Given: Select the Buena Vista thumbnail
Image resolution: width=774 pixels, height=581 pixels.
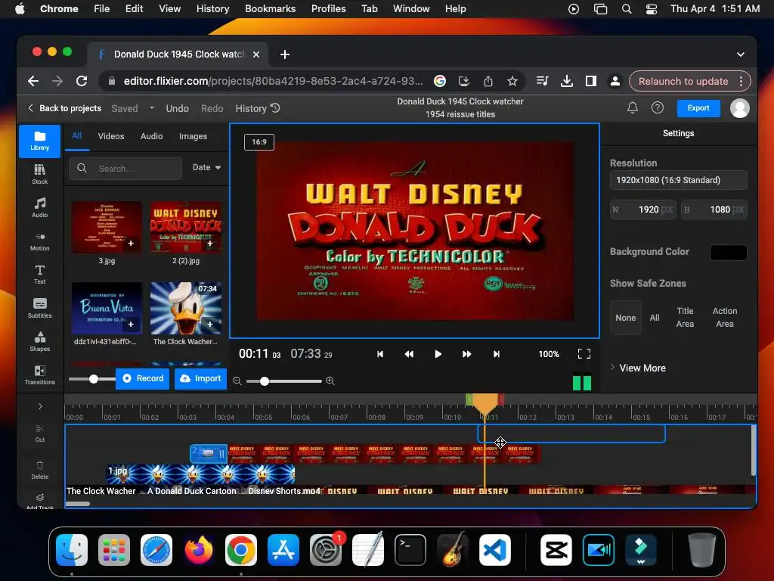Looking at the screenshot, I should [107, 309].
